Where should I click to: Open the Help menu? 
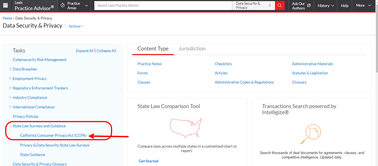pyautogui.click(x=345, y=6)
